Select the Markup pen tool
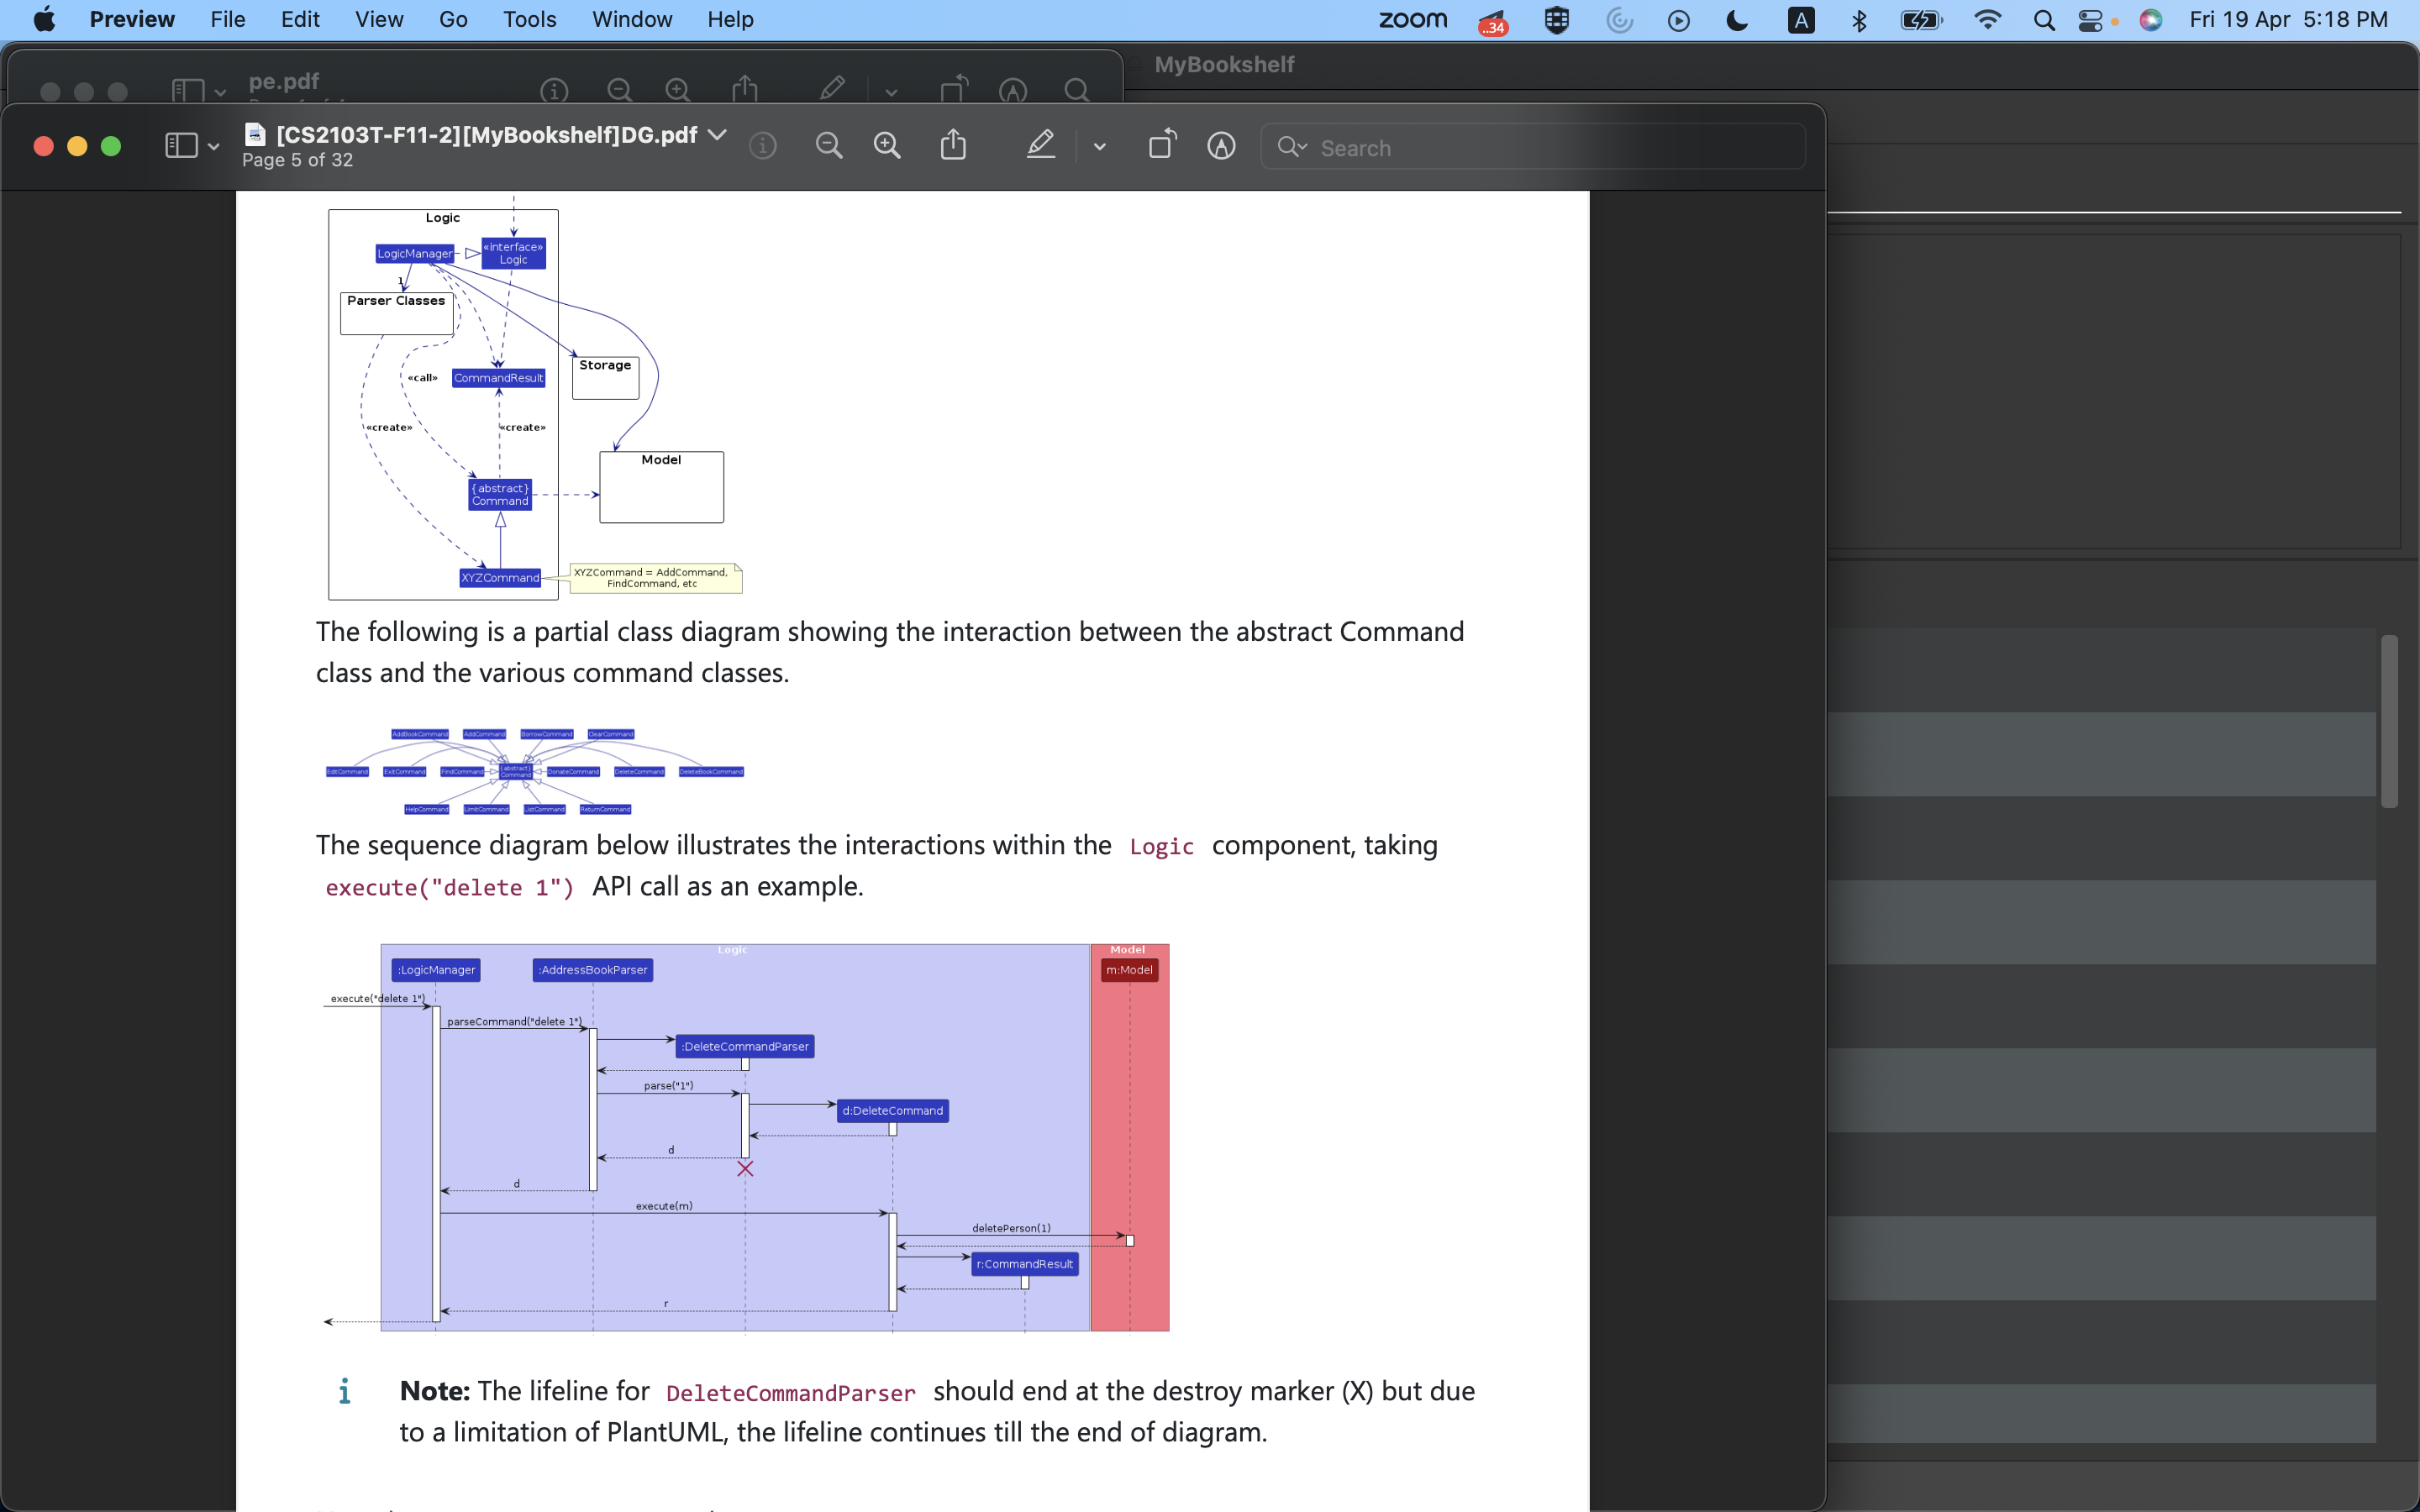Image resolution: width=2420 pixels, height=1512 pixels. point(1041,146)
